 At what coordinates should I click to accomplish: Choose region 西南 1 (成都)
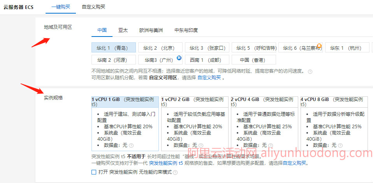(x=207, y=60)
